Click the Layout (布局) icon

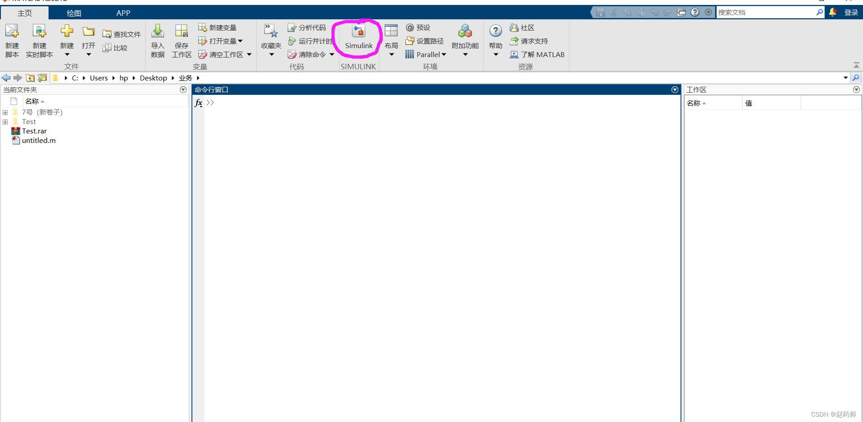pyautogui.click(x=391, y=31)
